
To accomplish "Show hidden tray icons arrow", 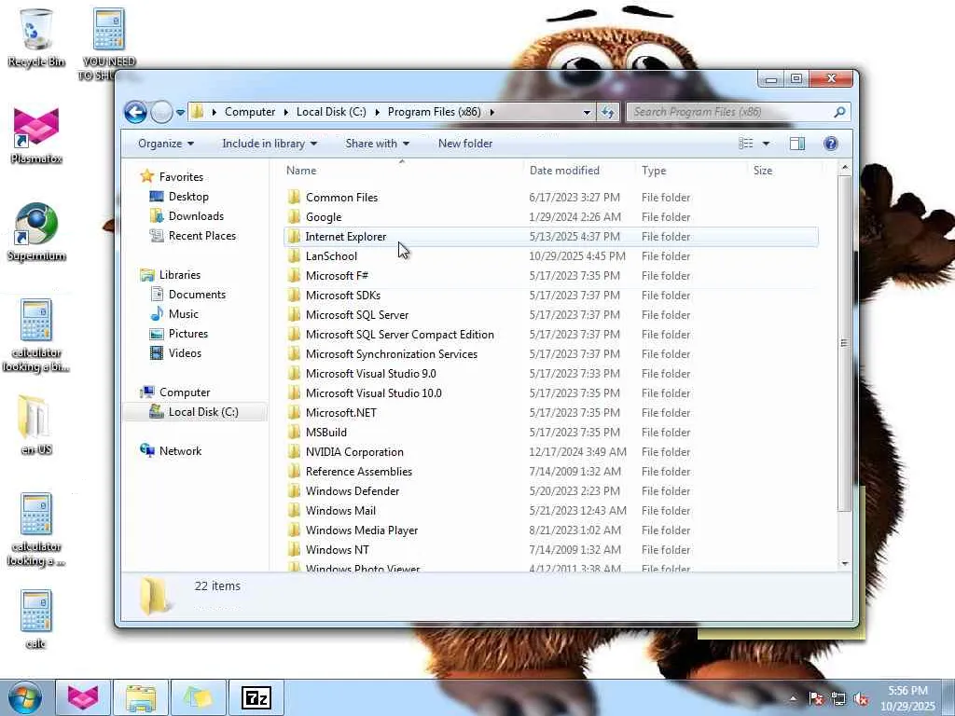I will click(x=793, y=698).
